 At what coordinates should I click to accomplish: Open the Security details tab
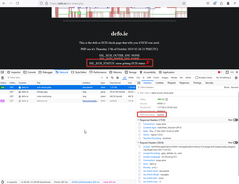209,83
